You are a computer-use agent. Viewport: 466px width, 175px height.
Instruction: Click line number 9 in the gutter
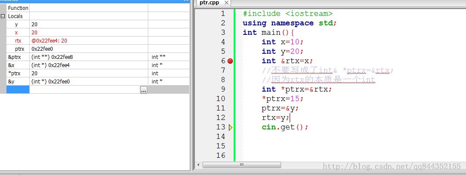pyautogui.click(x=223, y=89)
